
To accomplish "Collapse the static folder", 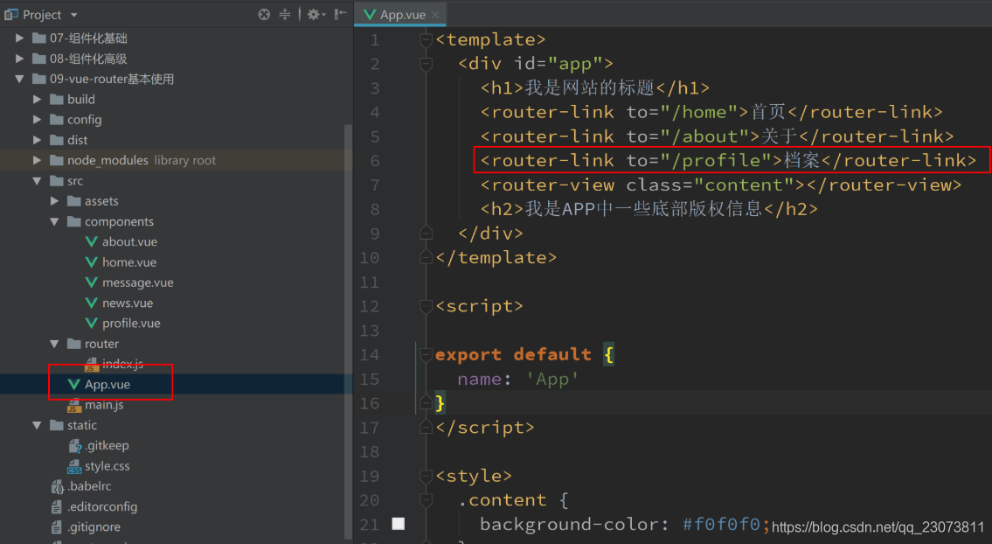I will click(37, 425).
